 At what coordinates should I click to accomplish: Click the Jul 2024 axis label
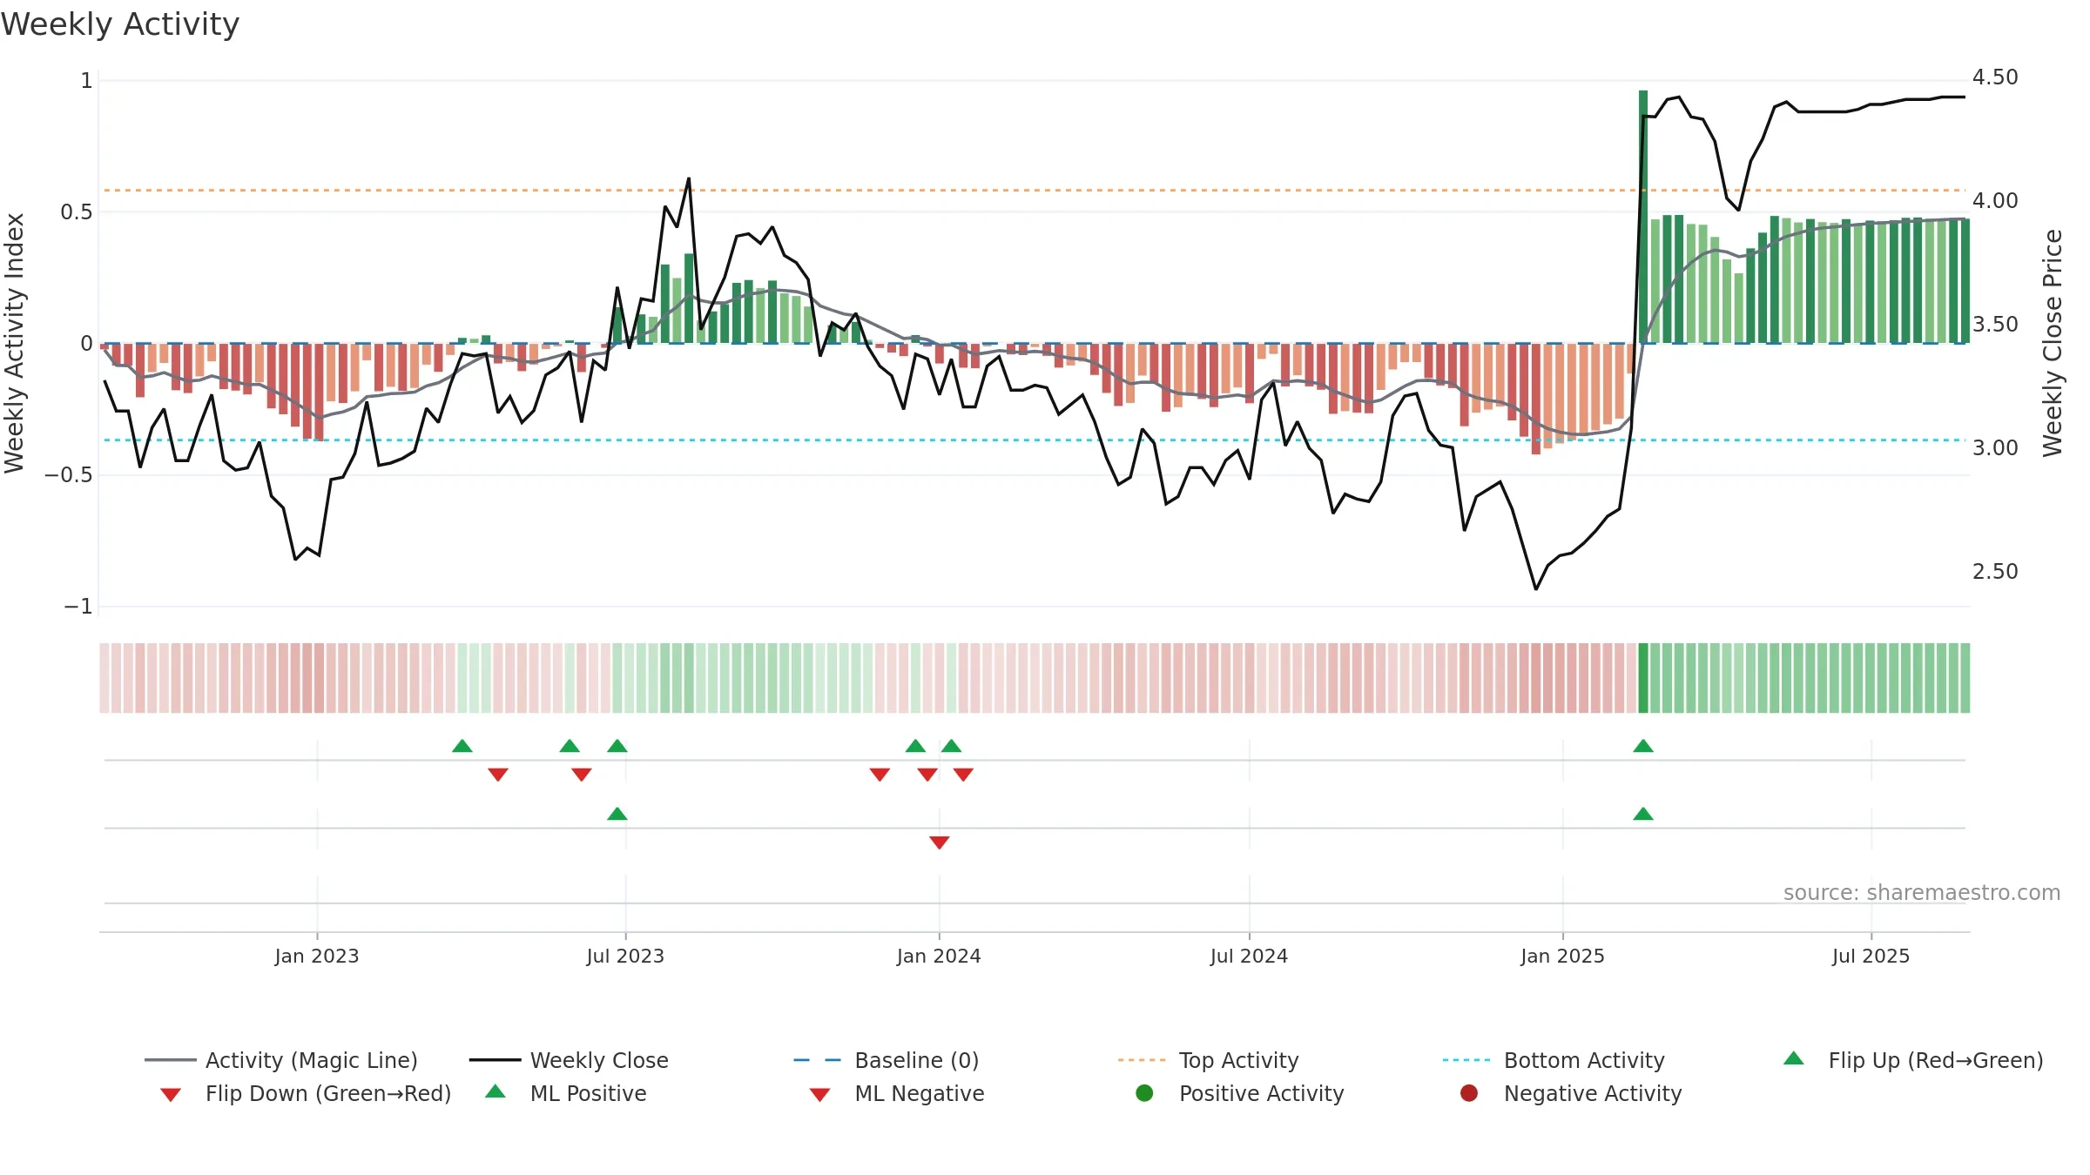[x=1249, y=956]
